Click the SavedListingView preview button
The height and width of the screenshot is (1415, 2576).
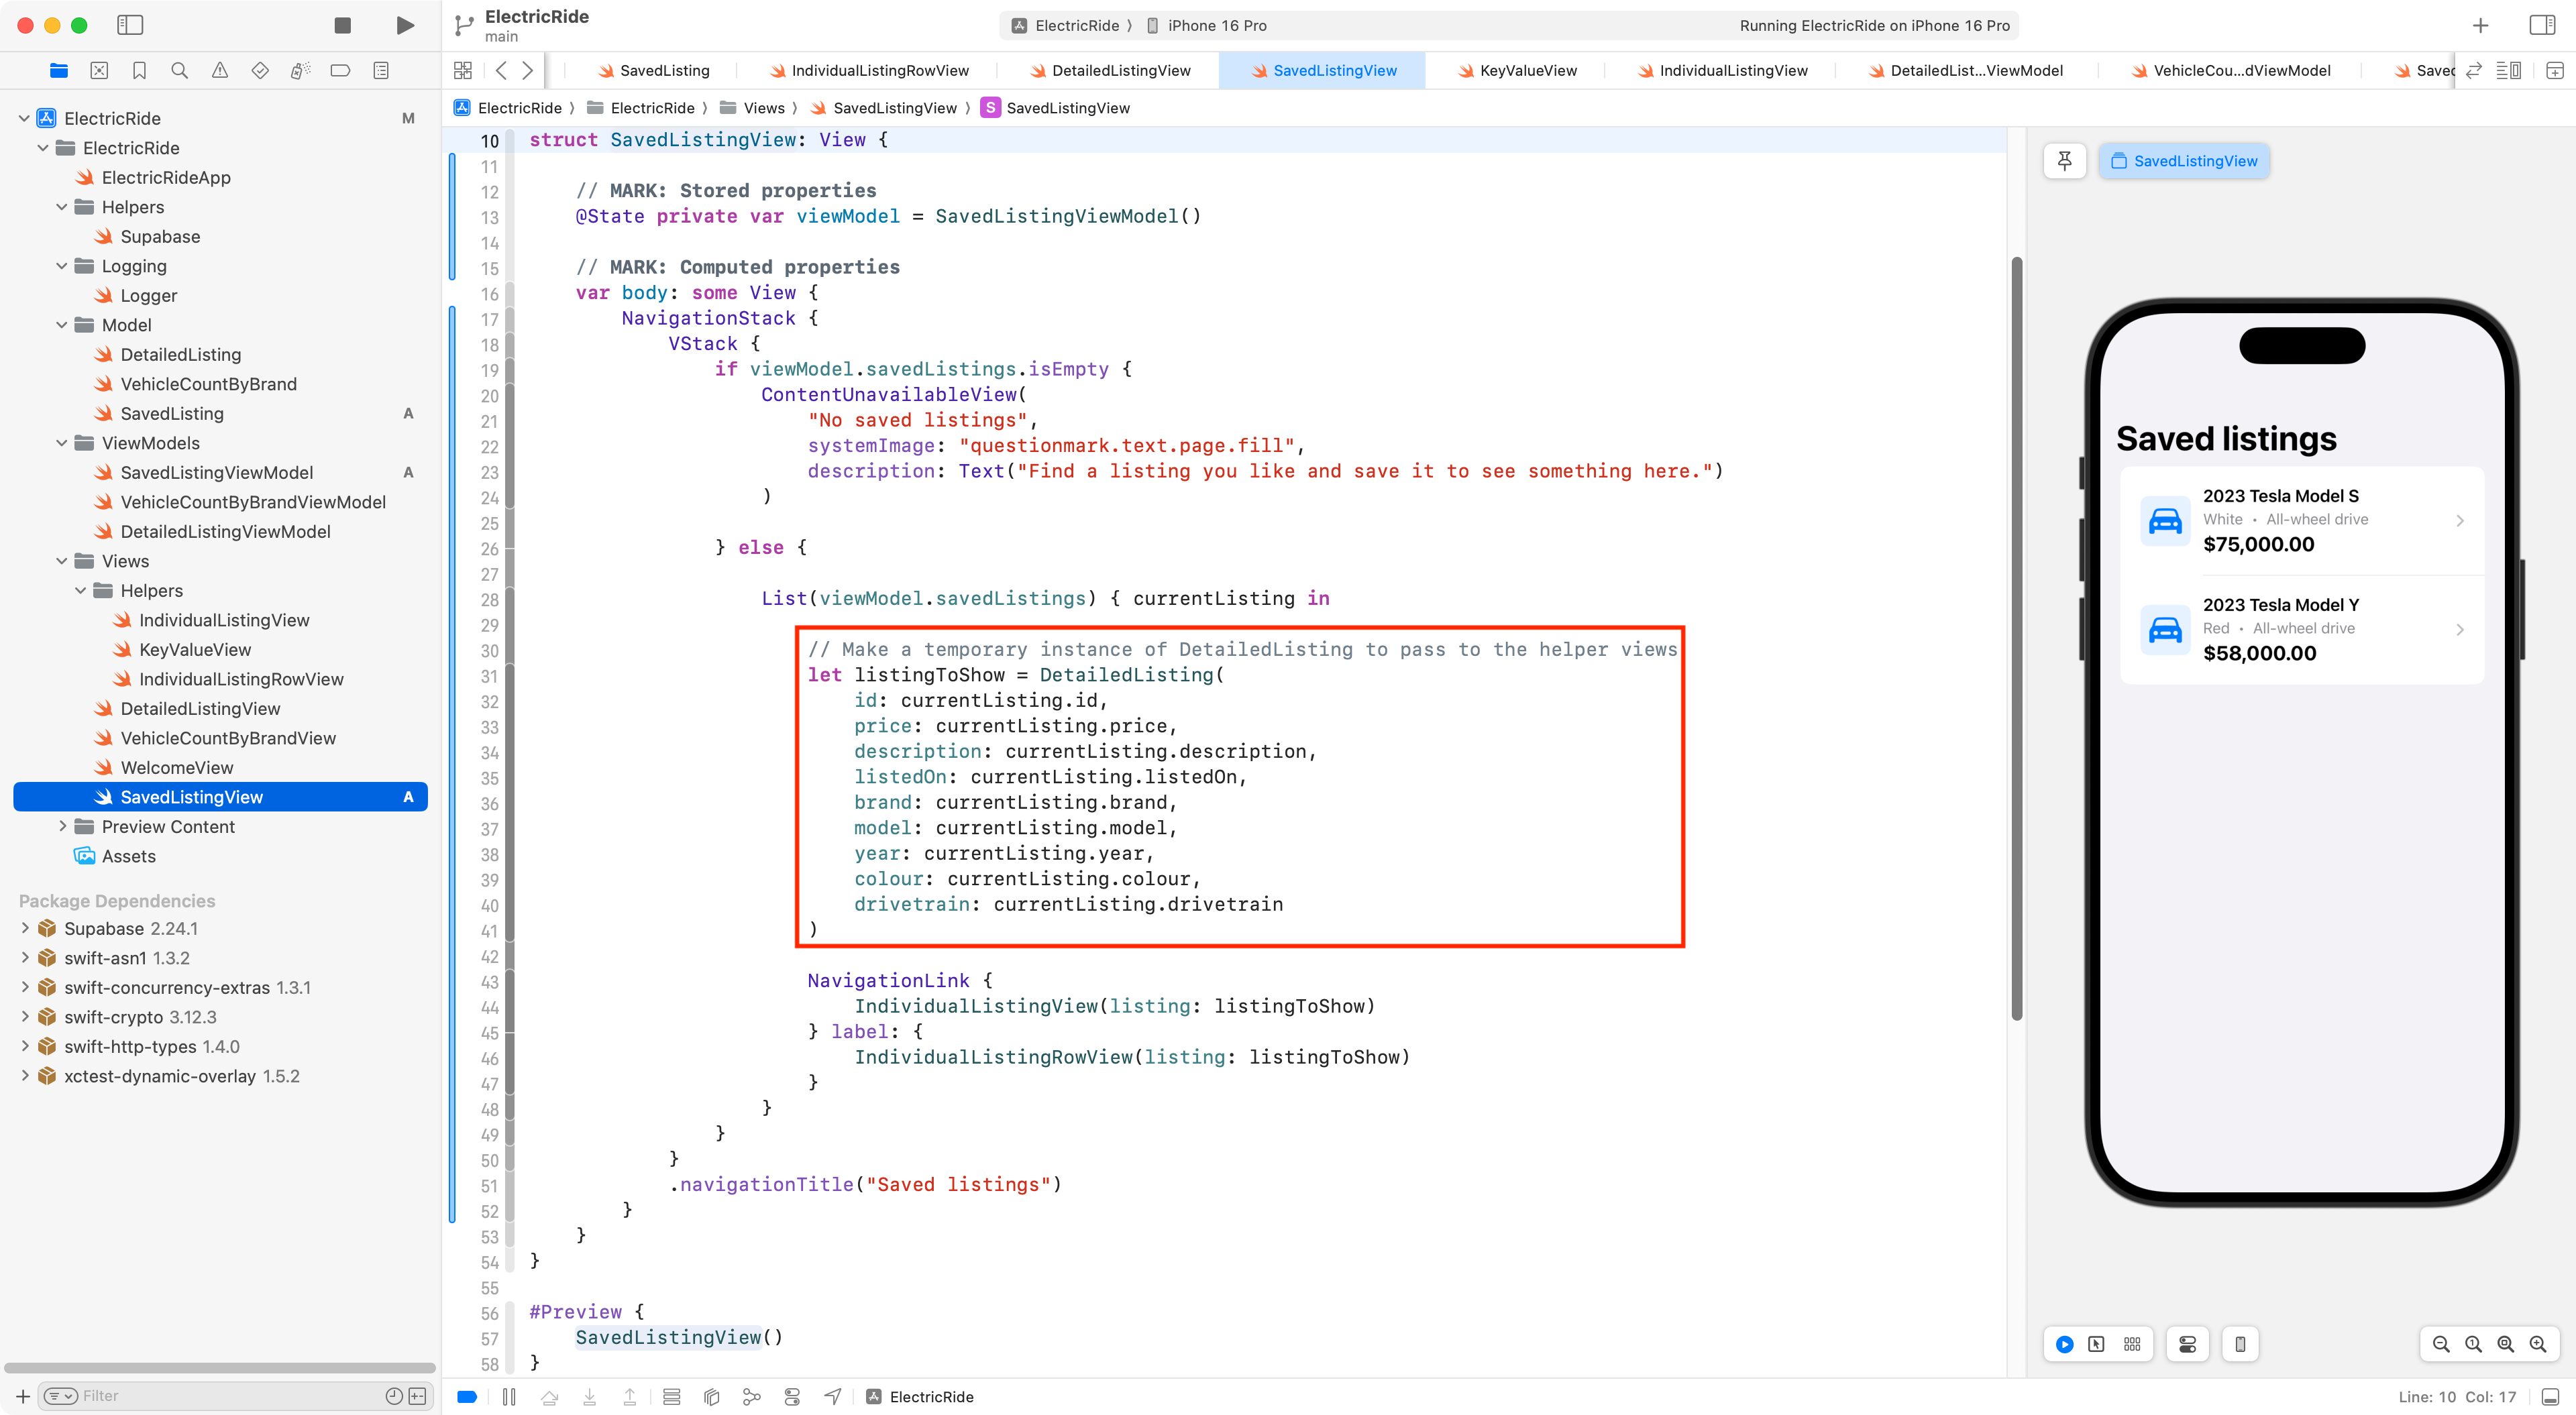click(2184, 161)
